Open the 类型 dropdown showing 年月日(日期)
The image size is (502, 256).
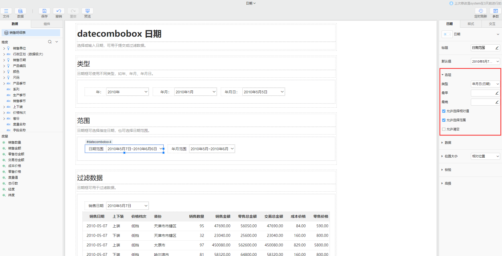[x=485, y=84]
